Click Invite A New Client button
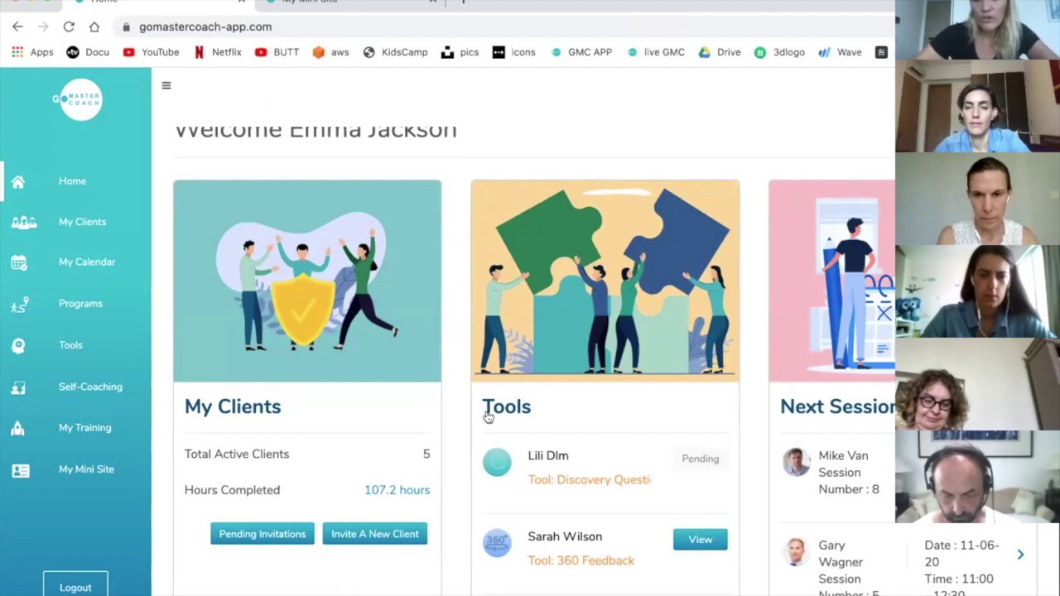The height and width of the screenshot is (596, 1060). [375, 534]
